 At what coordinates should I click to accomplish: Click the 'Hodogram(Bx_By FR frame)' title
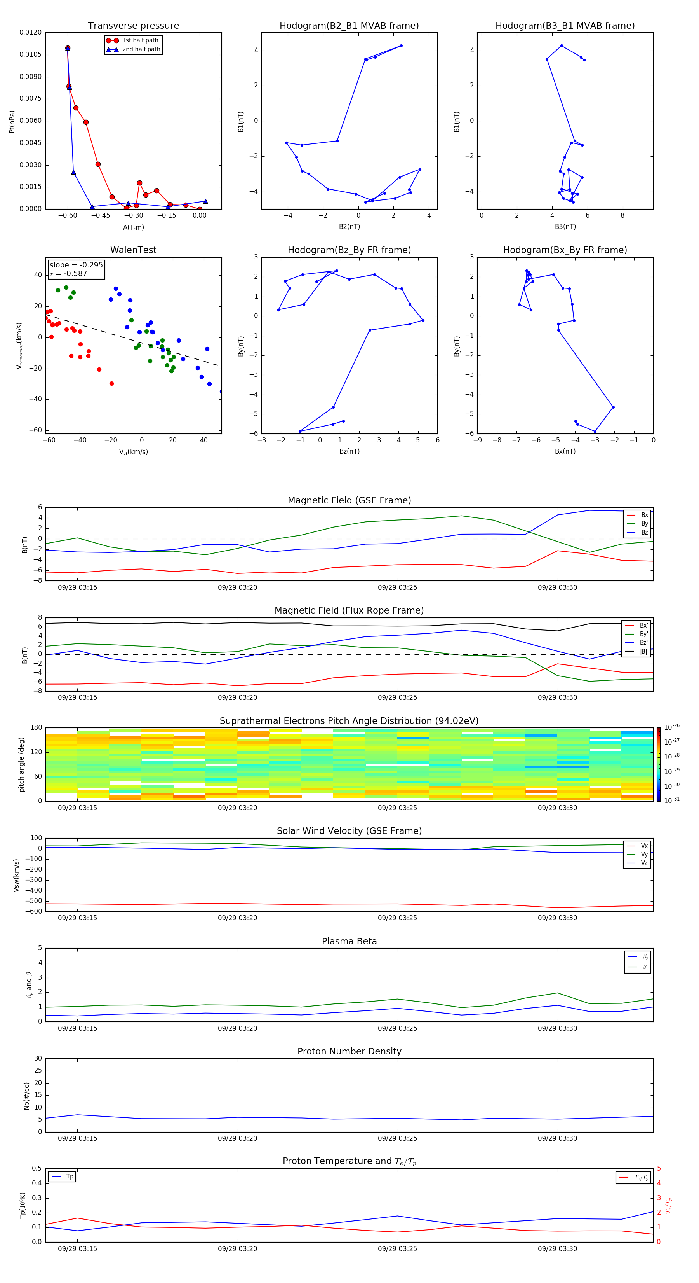pyautogui.click(x=565, y=250)
